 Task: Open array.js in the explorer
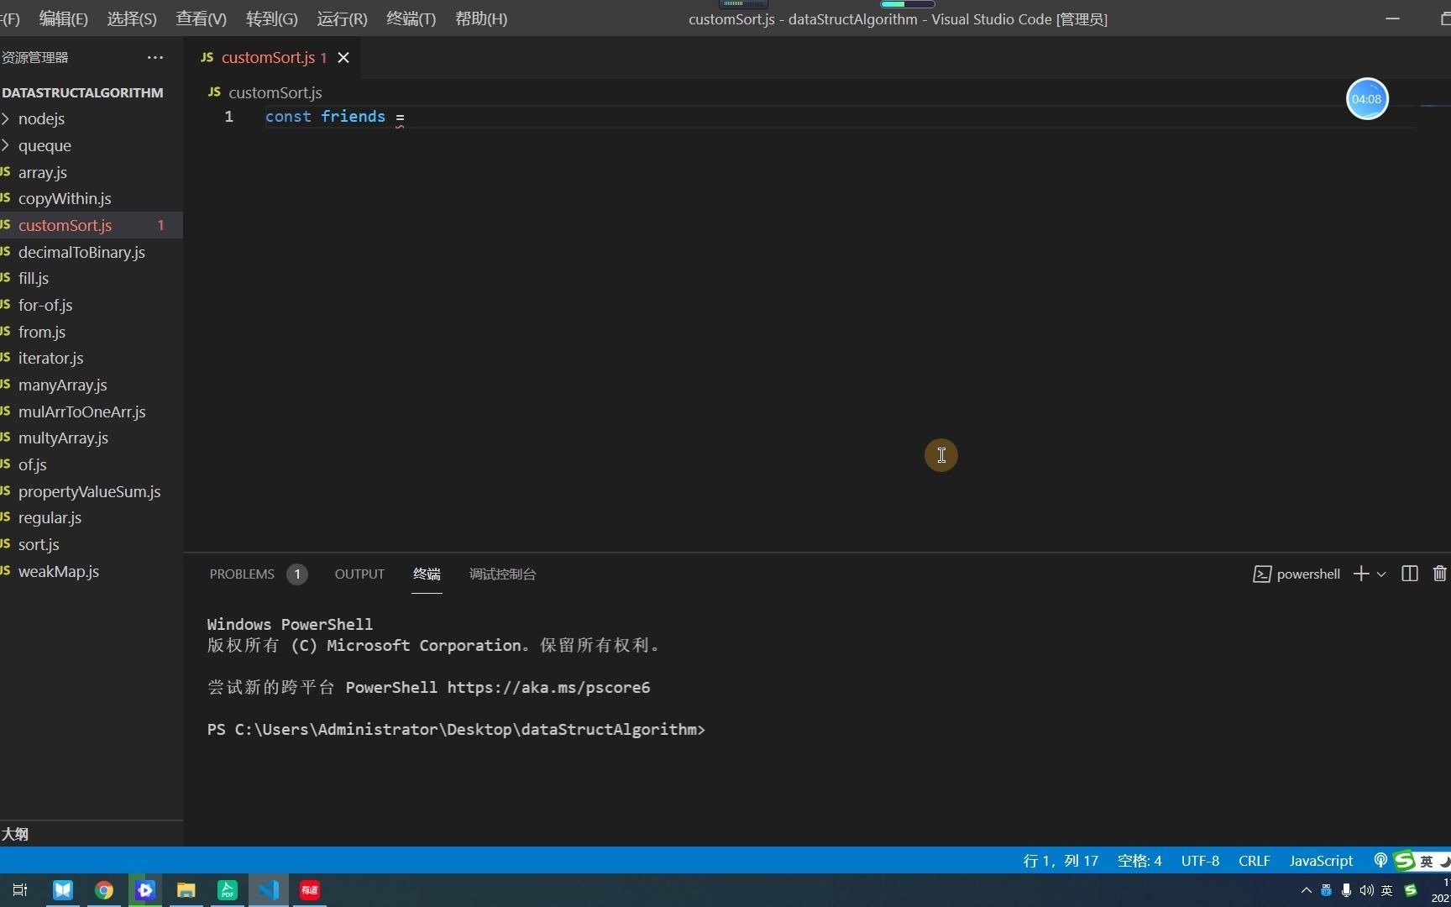click(91, 172)
